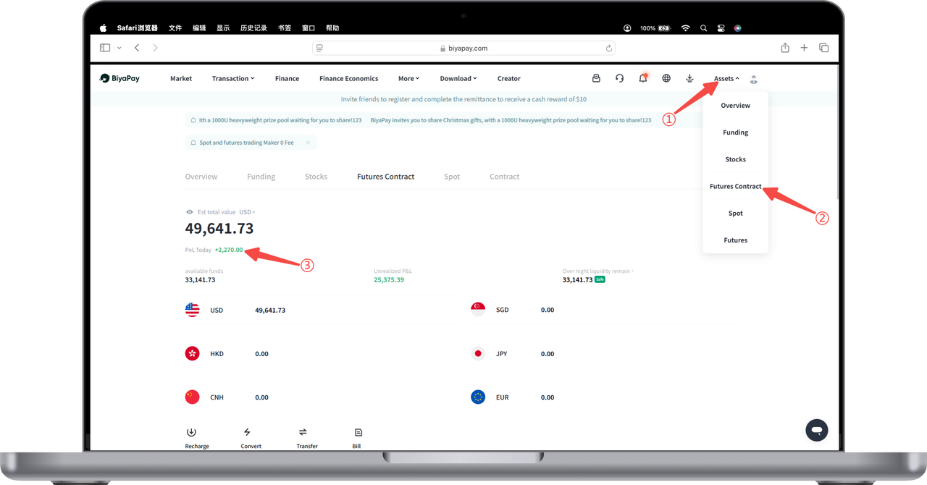
Task: Collapse the Assets dropdown
Action: pos(726,78)
